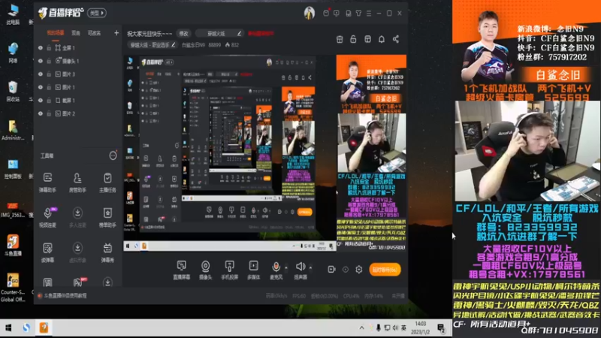
Task: Open Sogou browser in Windows taskbar
Action: [x=26, y=327]
